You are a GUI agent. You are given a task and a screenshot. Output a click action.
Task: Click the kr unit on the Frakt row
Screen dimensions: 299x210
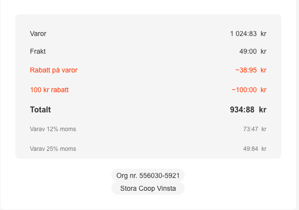[264, 51]
